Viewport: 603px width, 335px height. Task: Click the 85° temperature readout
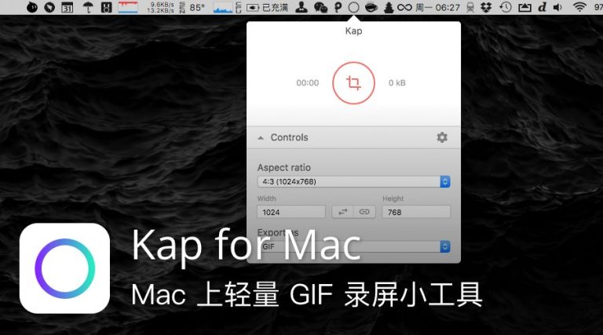coord(197,7)
